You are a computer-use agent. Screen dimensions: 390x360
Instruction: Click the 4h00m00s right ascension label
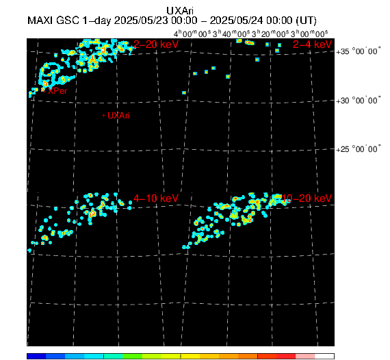[192, 34]
